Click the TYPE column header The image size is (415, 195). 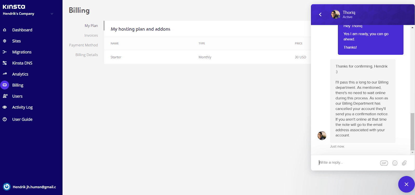(202, 43)
